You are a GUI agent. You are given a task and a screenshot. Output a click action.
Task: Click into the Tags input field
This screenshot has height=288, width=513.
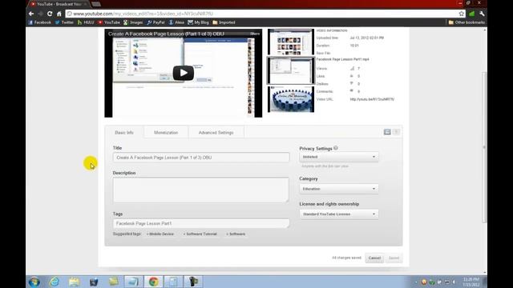[x=201, y=223]
